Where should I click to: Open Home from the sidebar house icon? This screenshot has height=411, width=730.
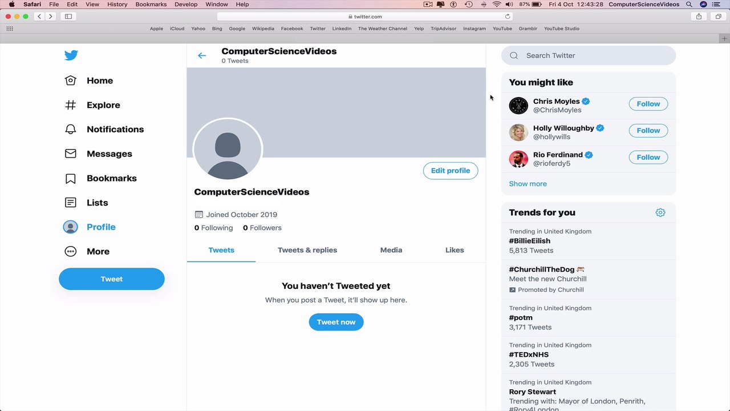coord(70,80)
